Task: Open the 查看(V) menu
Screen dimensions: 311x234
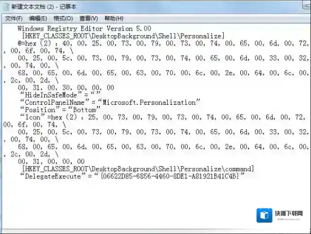Action: 88,19
